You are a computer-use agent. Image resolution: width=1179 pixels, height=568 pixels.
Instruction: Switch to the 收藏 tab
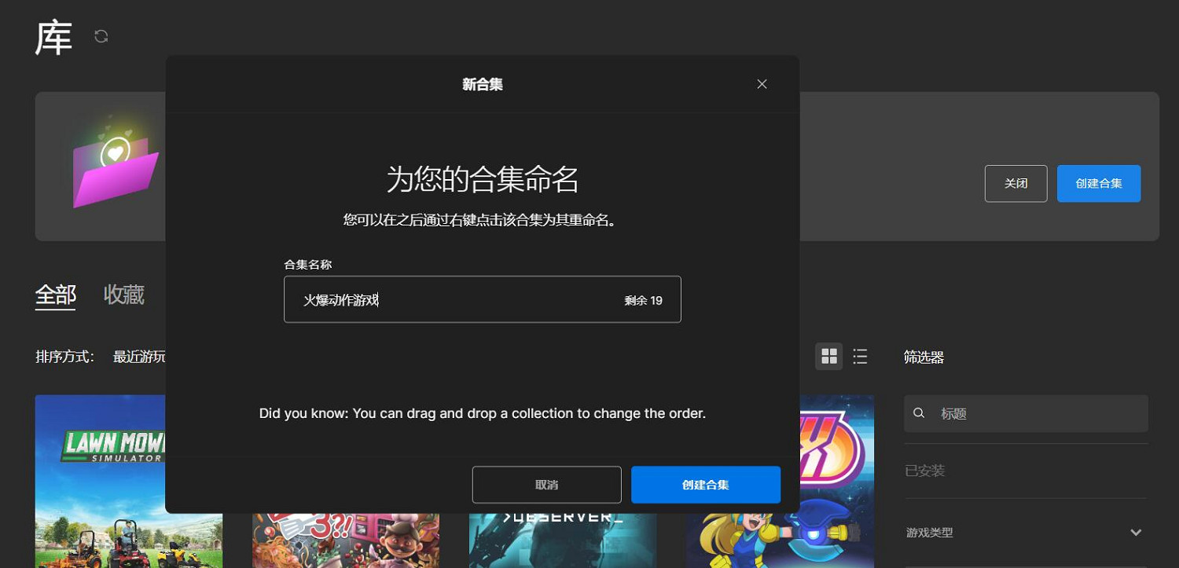point(123,294)
